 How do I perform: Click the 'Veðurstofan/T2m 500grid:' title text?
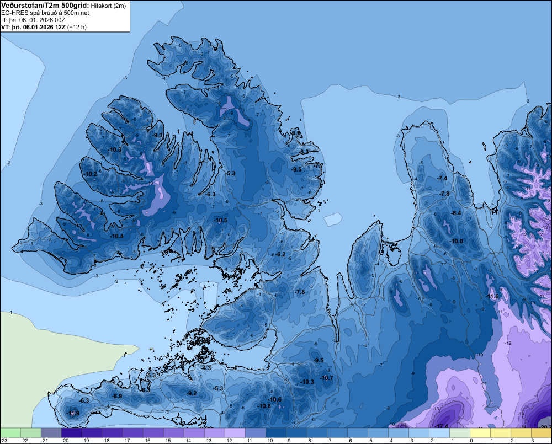pos(45,5)
